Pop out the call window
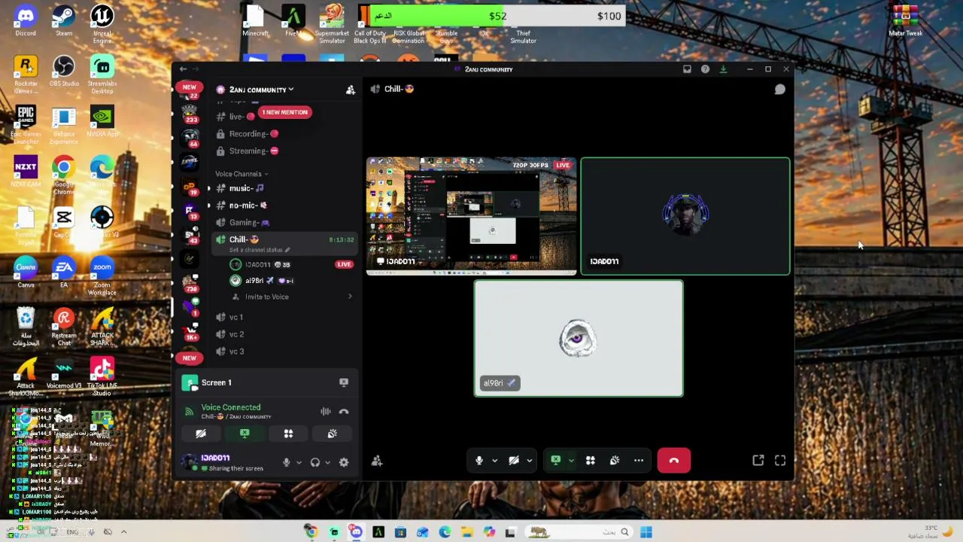The height and width of the screenshot is (542, 963). [758, 461]
